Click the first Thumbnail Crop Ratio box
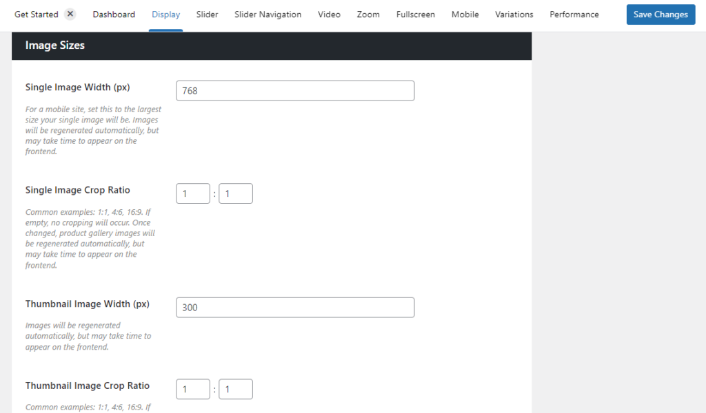706x413 pixels. pyautogui.click(x=192, y=389)
